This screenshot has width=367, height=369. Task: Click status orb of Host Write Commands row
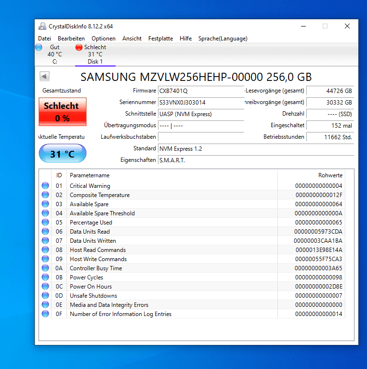pos(45,259)
